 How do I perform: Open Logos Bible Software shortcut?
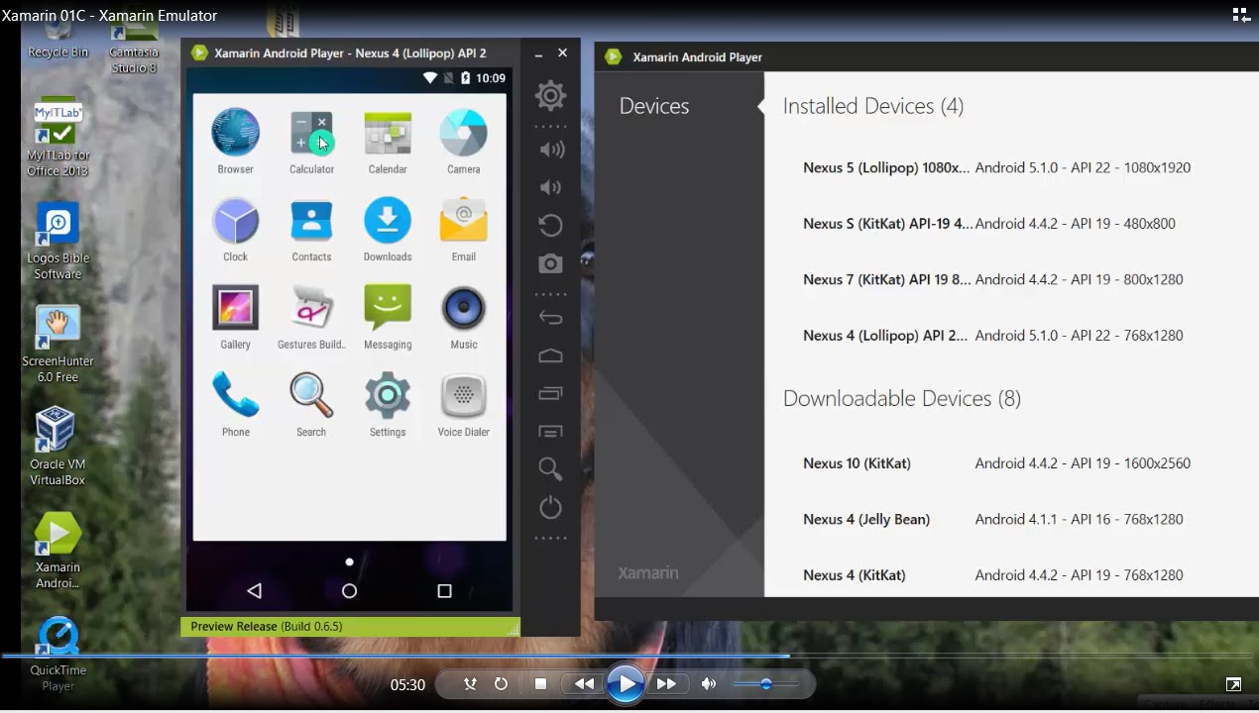57,241
